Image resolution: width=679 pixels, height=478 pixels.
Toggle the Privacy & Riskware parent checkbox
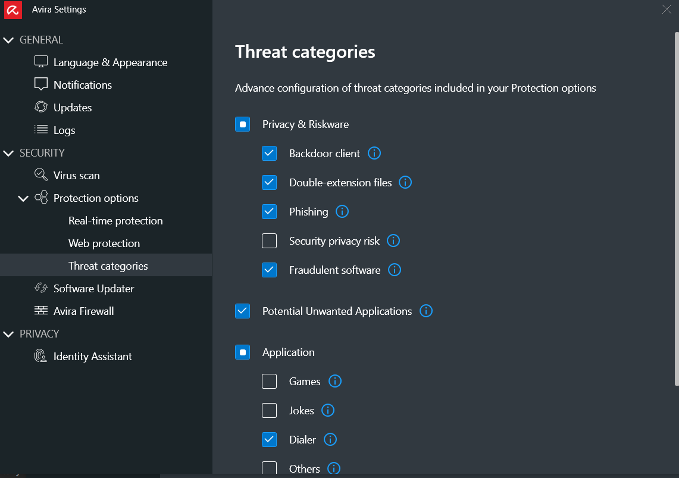pyautogui.click(x=243, y=124)
